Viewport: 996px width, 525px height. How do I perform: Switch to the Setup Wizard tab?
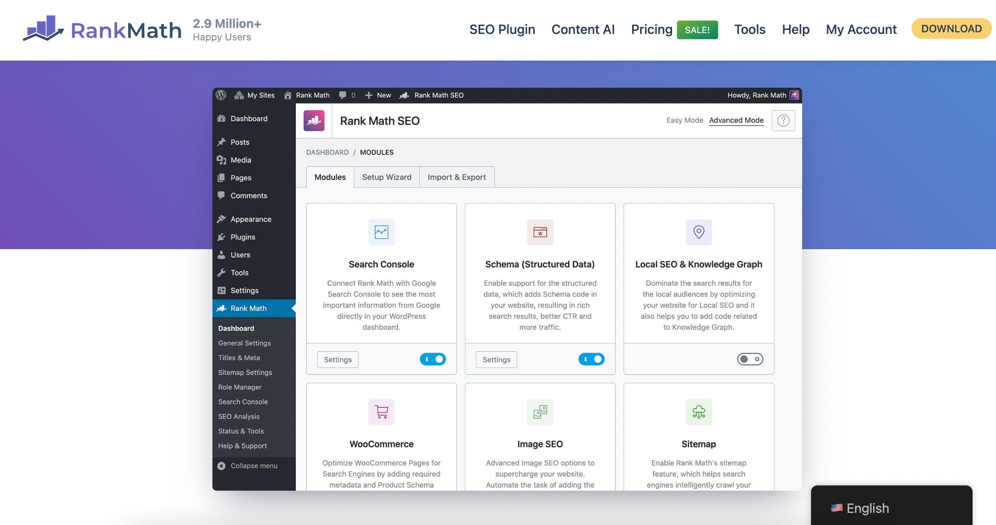[387, 177]
